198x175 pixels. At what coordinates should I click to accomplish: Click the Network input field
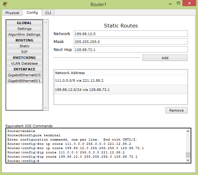coord(131,34)
